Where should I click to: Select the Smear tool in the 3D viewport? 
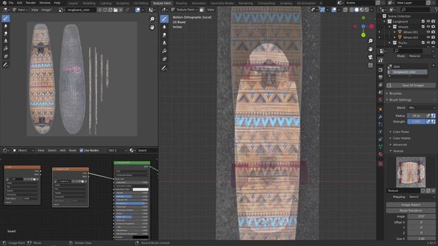164,35
